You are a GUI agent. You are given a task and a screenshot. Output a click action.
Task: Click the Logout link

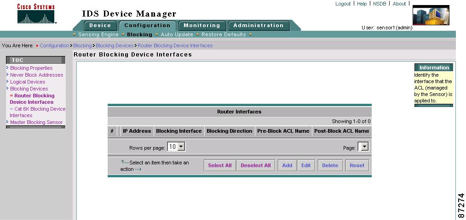[x=343, y=4]
